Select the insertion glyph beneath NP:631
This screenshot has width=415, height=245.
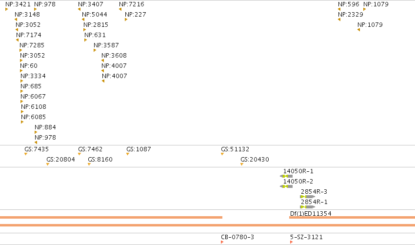click(x=86, y=40)
